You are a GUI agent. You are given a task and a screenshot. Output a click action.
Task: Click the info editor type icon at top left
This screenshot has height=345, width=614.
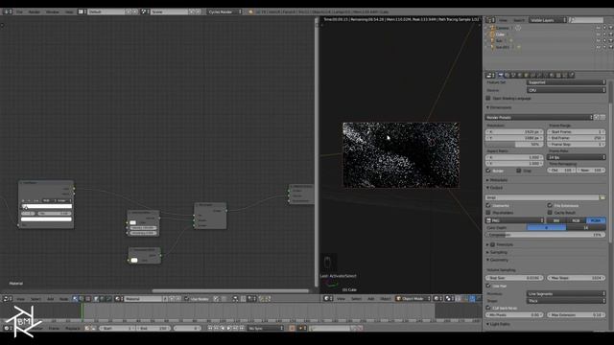coord(8,11)
